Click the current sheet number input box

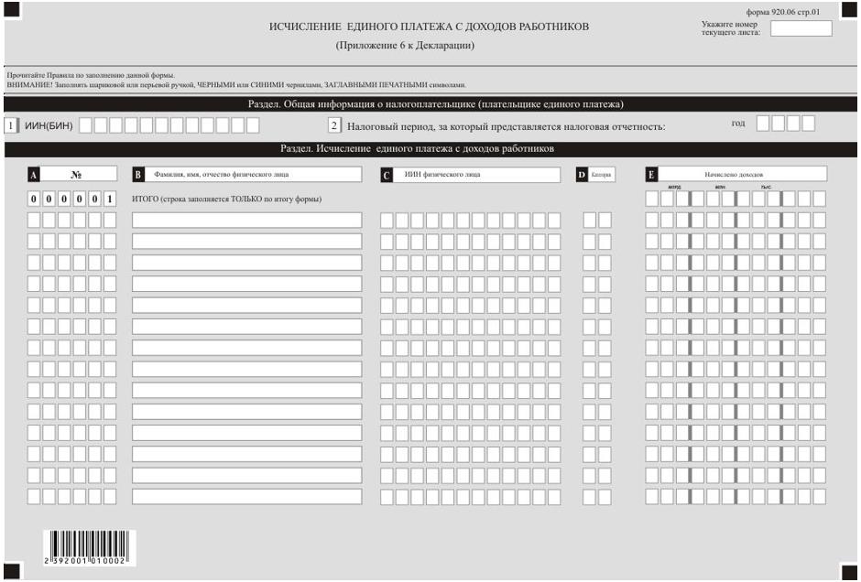pyautogui.click(x=801, y=28)
